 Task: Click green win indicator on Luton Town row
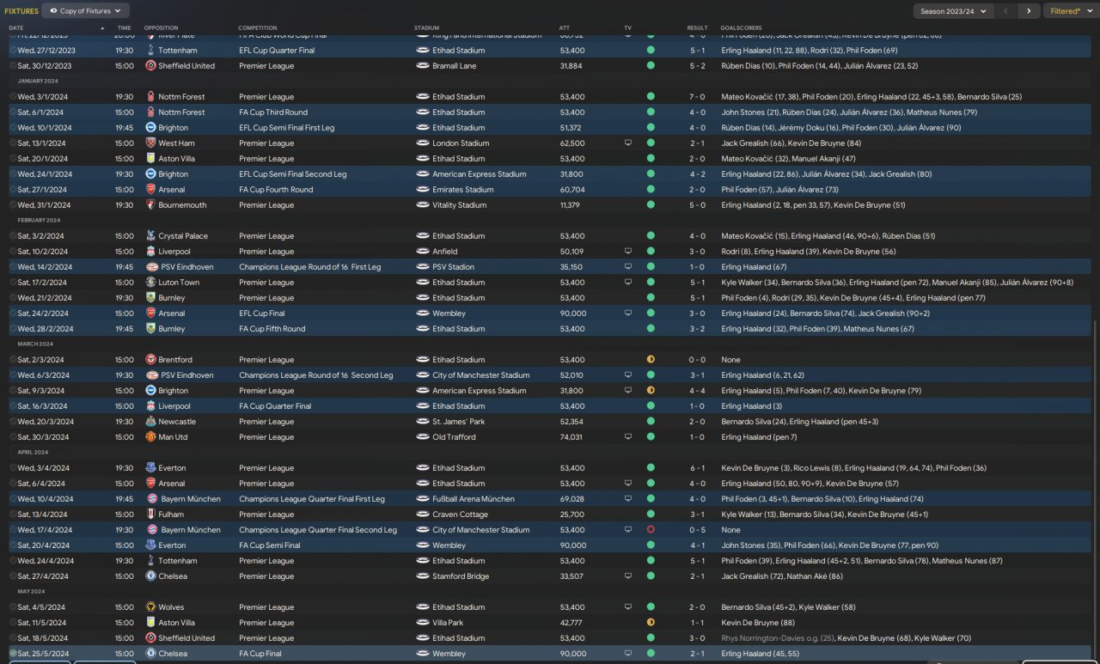(651, 283)
